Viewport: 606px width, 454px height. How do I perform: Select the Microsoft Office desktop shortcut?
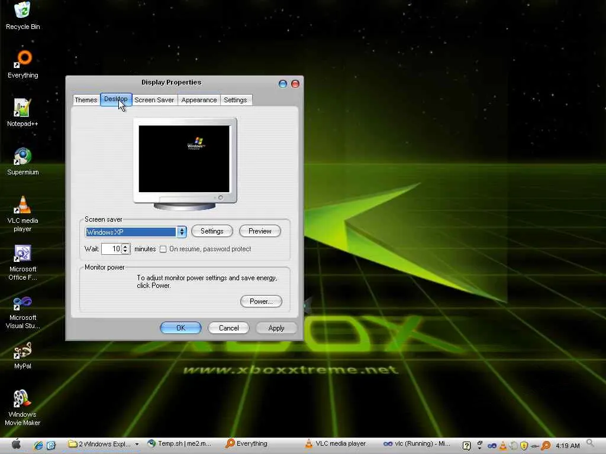[22, 262]
